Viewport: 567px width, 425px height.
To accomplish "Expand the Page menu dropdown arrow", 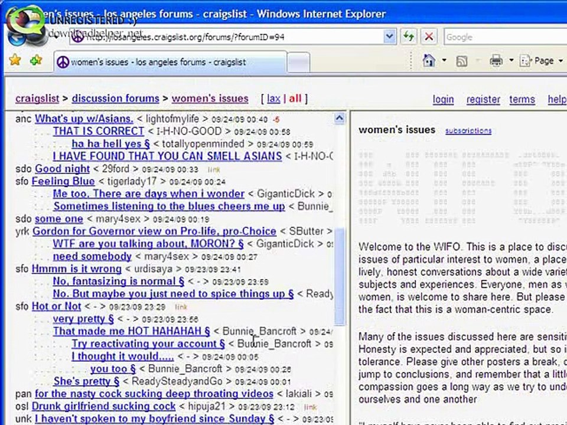I will click(561, 61).
